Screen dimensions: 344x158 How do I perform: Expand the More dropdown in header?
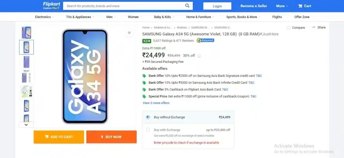coord(282,6)
